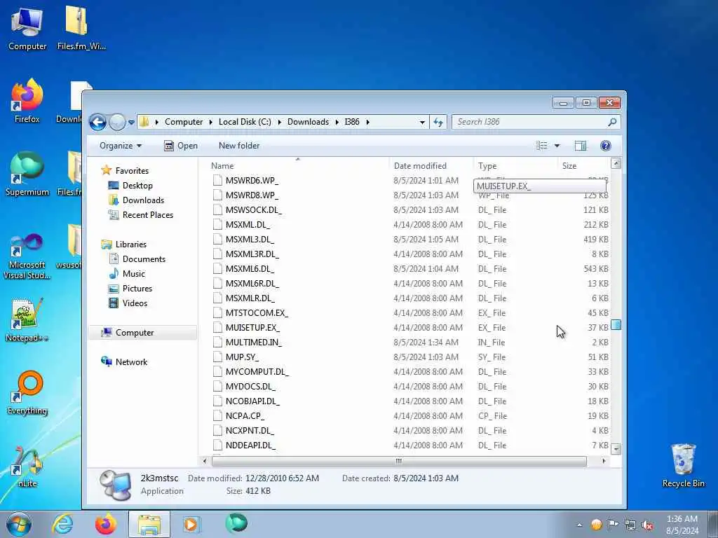The width and height of the screenshot is (718, 538).
Task: Click the vertical scrollbar thumb in file list
Action: 616,325
